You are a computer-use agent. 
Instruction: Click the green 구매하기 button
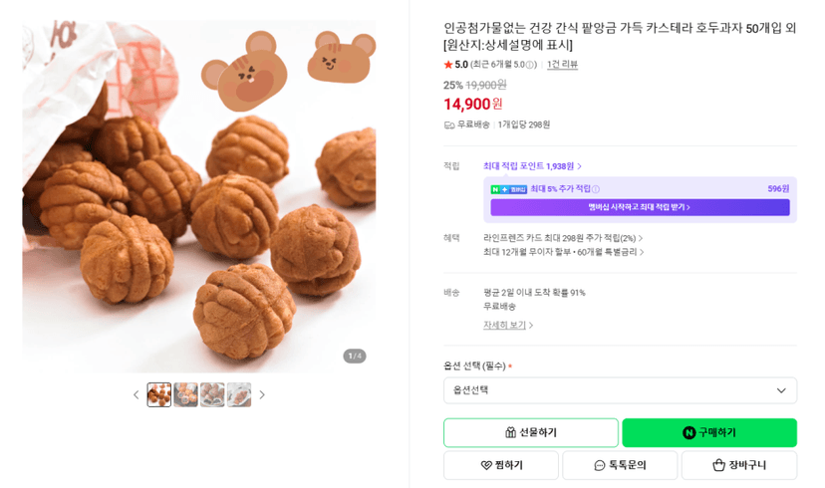(709, 432)
